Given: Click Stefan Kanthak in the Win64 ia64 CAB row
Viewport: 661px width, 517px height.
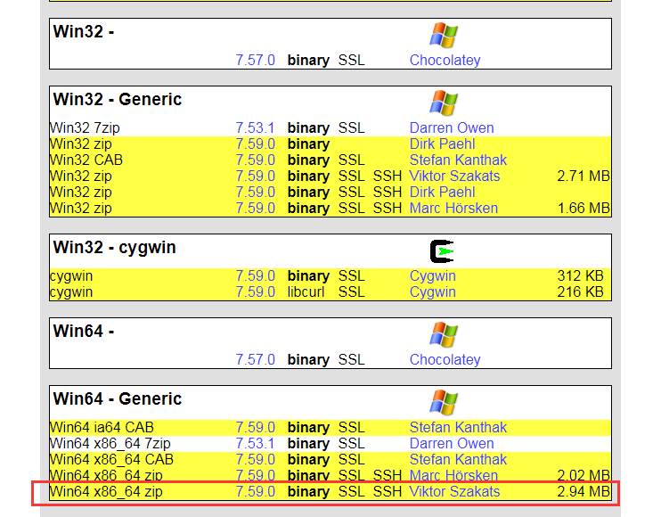Looking at the screenshot, I should point(458,428).
